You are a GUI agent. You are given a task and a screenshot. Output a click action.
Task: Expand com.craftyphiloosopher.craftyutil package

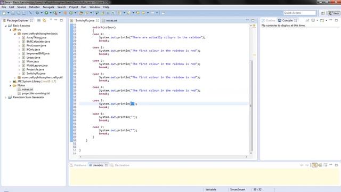click(15, 77)
